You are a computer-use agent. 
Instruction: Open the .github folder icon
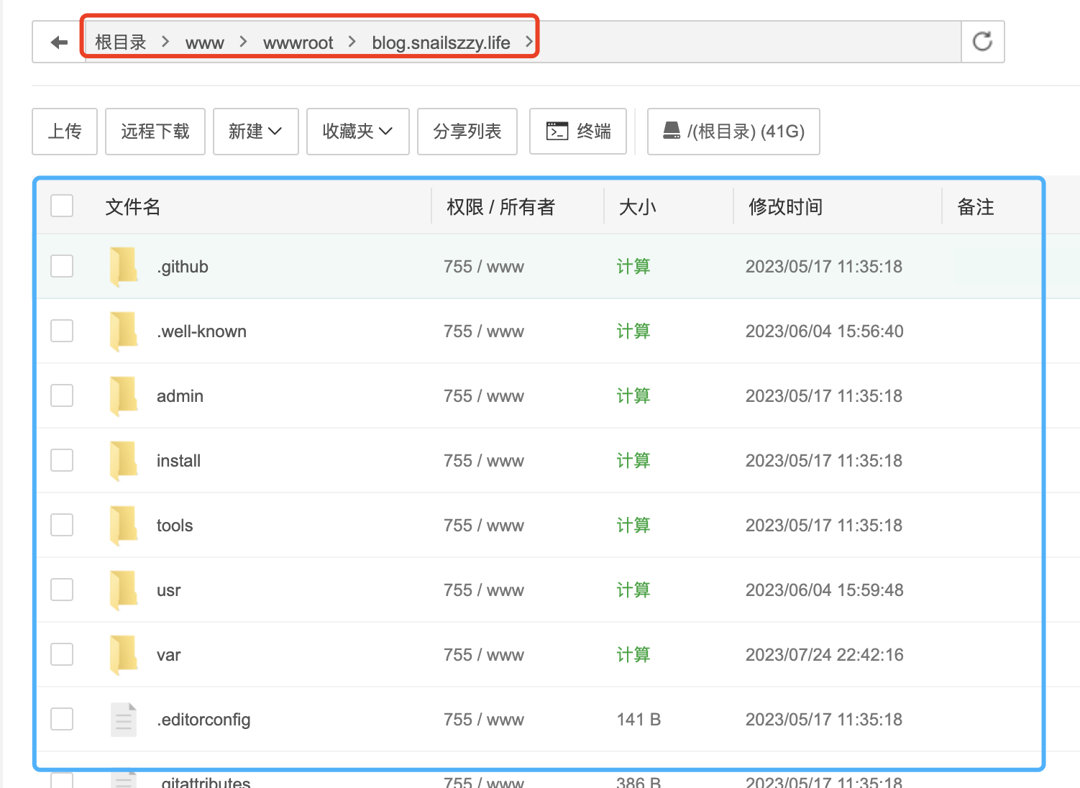pos(124,267)
